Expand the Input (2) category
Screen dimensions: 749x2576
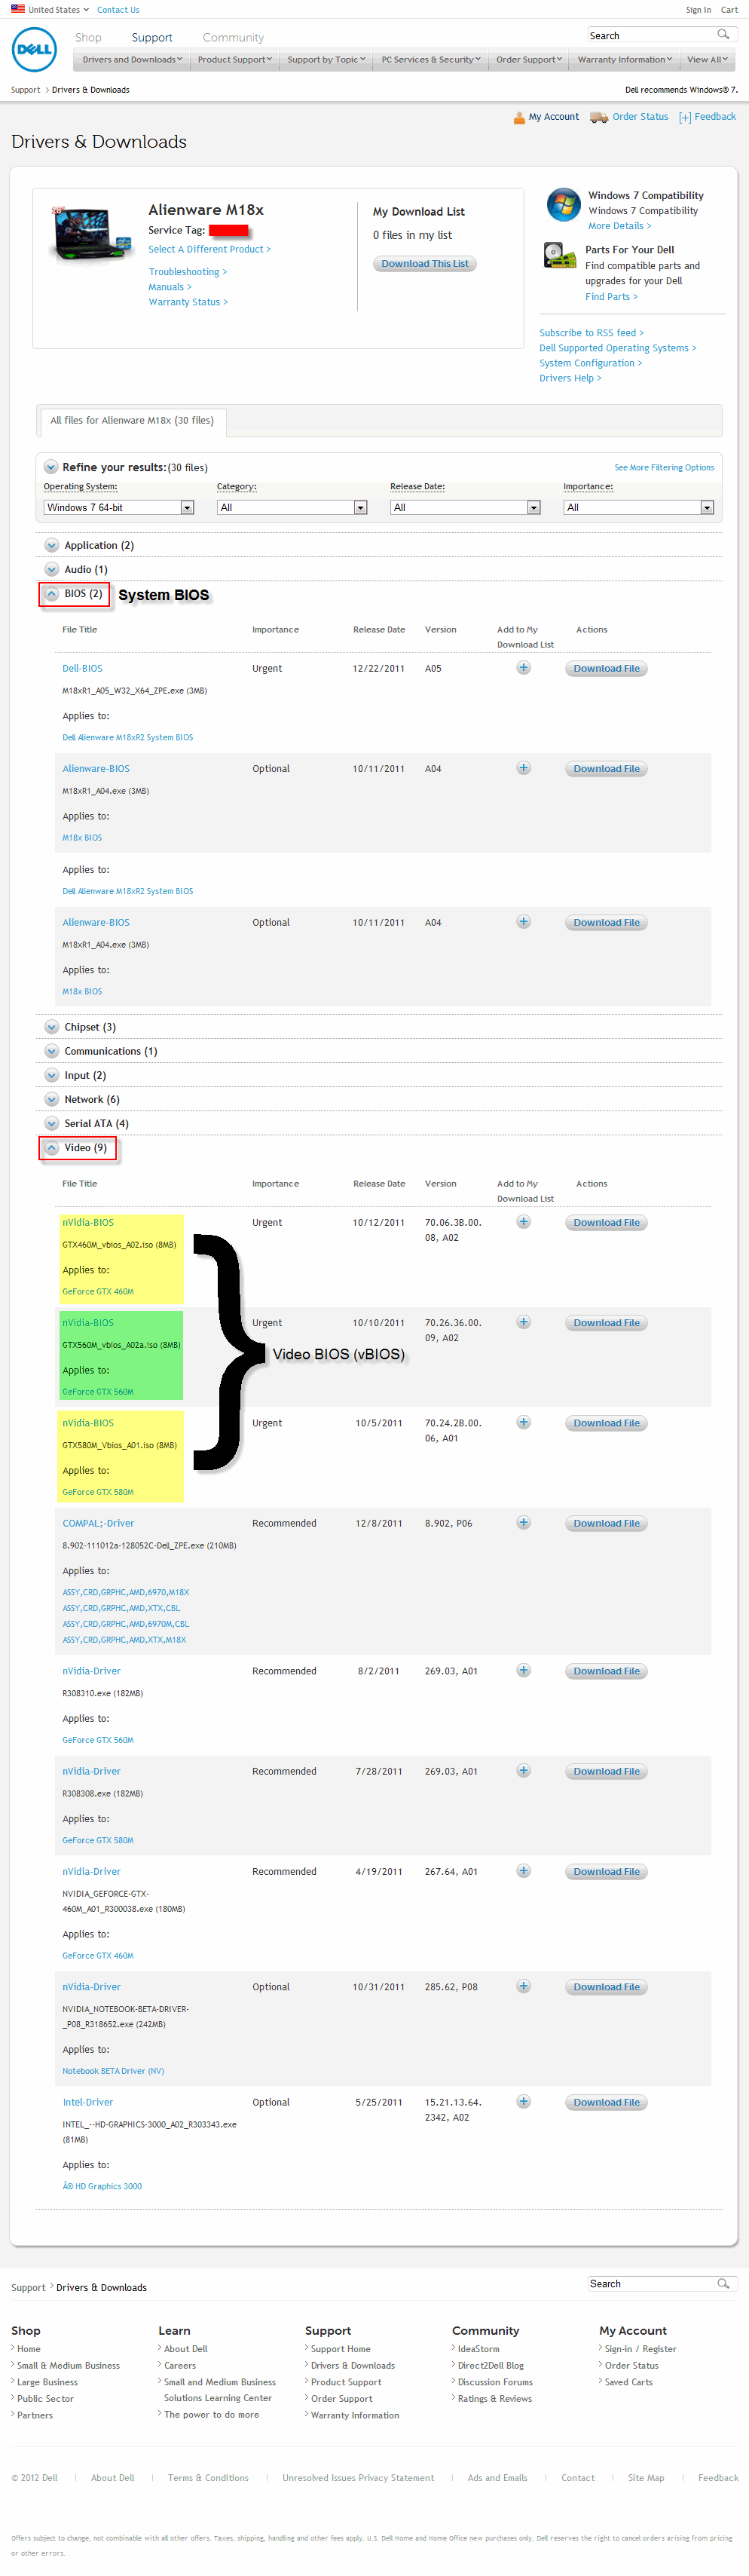52,1075
